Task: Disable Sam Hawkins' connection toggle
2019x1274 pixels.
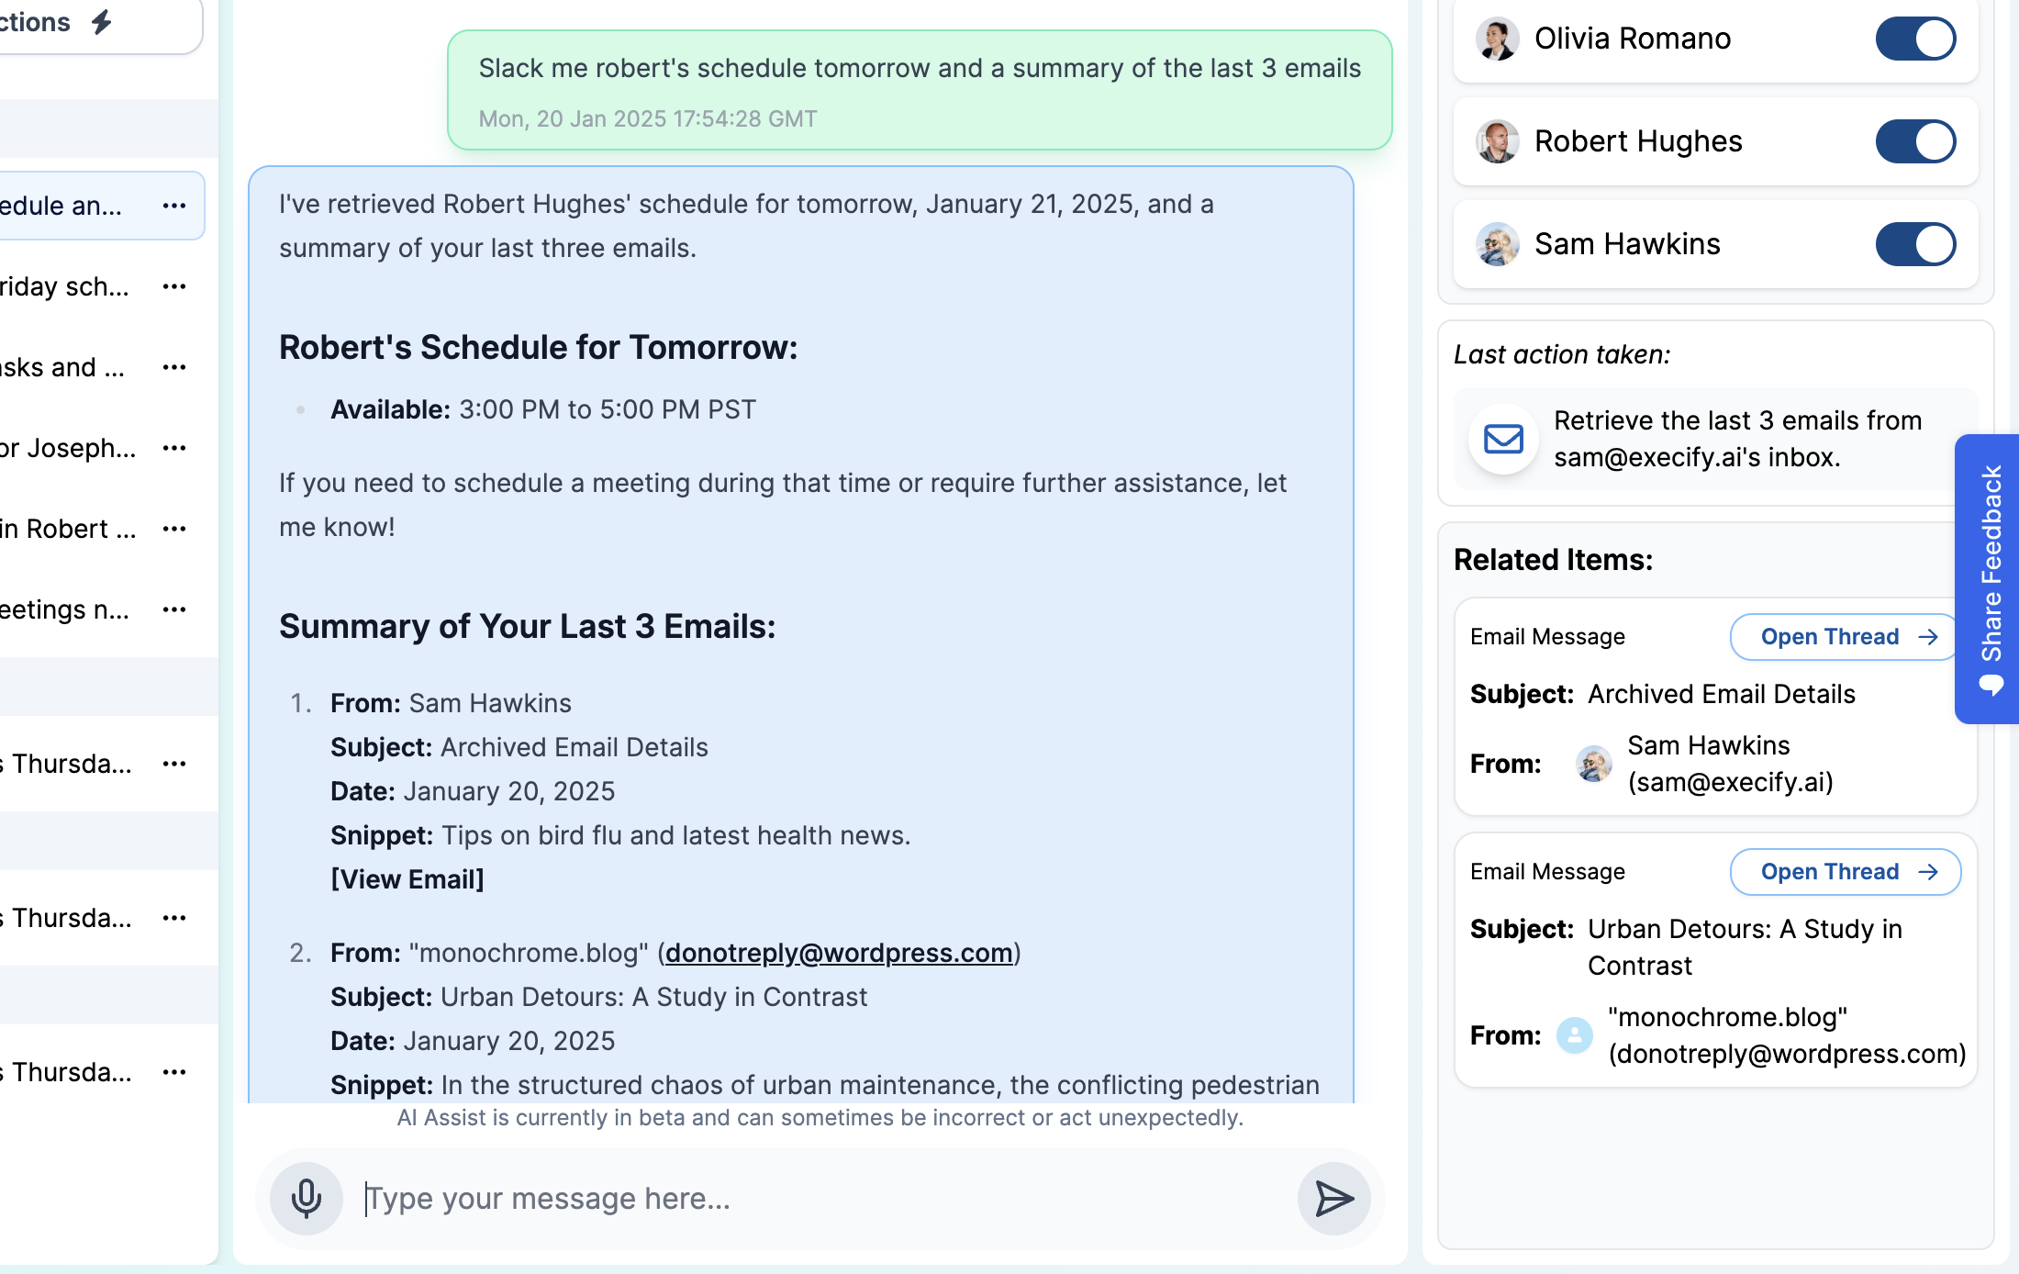Action: pos(1916,242)
